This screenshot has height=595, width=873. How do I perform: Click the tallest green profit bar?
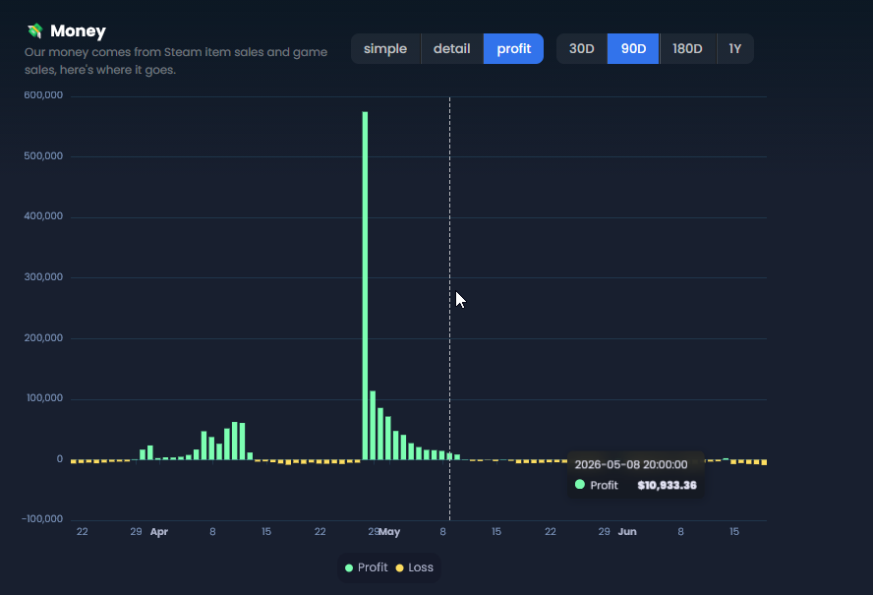point(366,285)
